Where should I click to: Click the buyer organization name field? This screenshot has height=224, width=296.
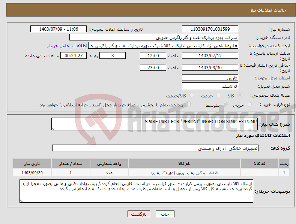click(154, 37)
